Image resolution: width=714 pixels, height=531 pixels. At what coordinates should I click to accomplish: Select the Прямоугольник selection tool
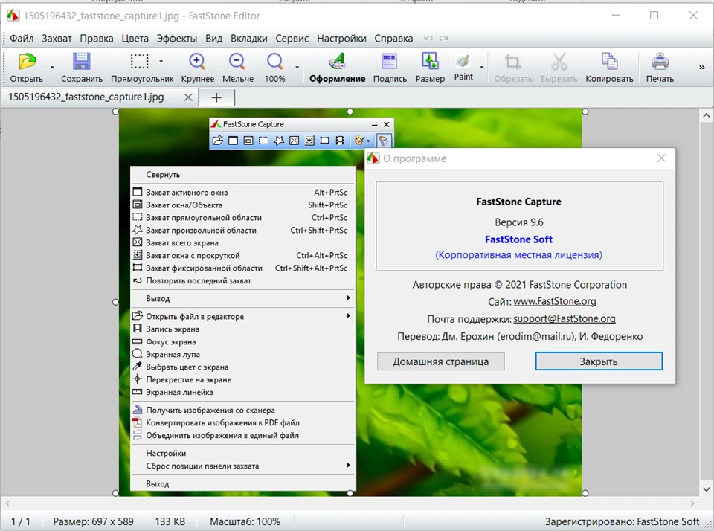click(x=139, y=61)
